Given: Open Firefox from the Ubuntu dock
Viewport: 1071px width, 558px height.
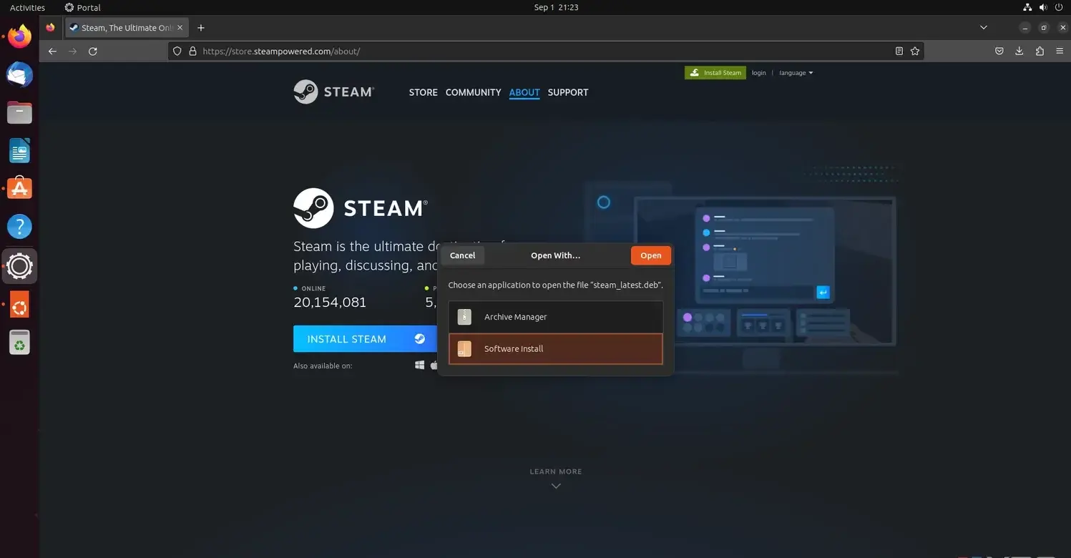Looking at the screenshot, I should pos(19,36).
